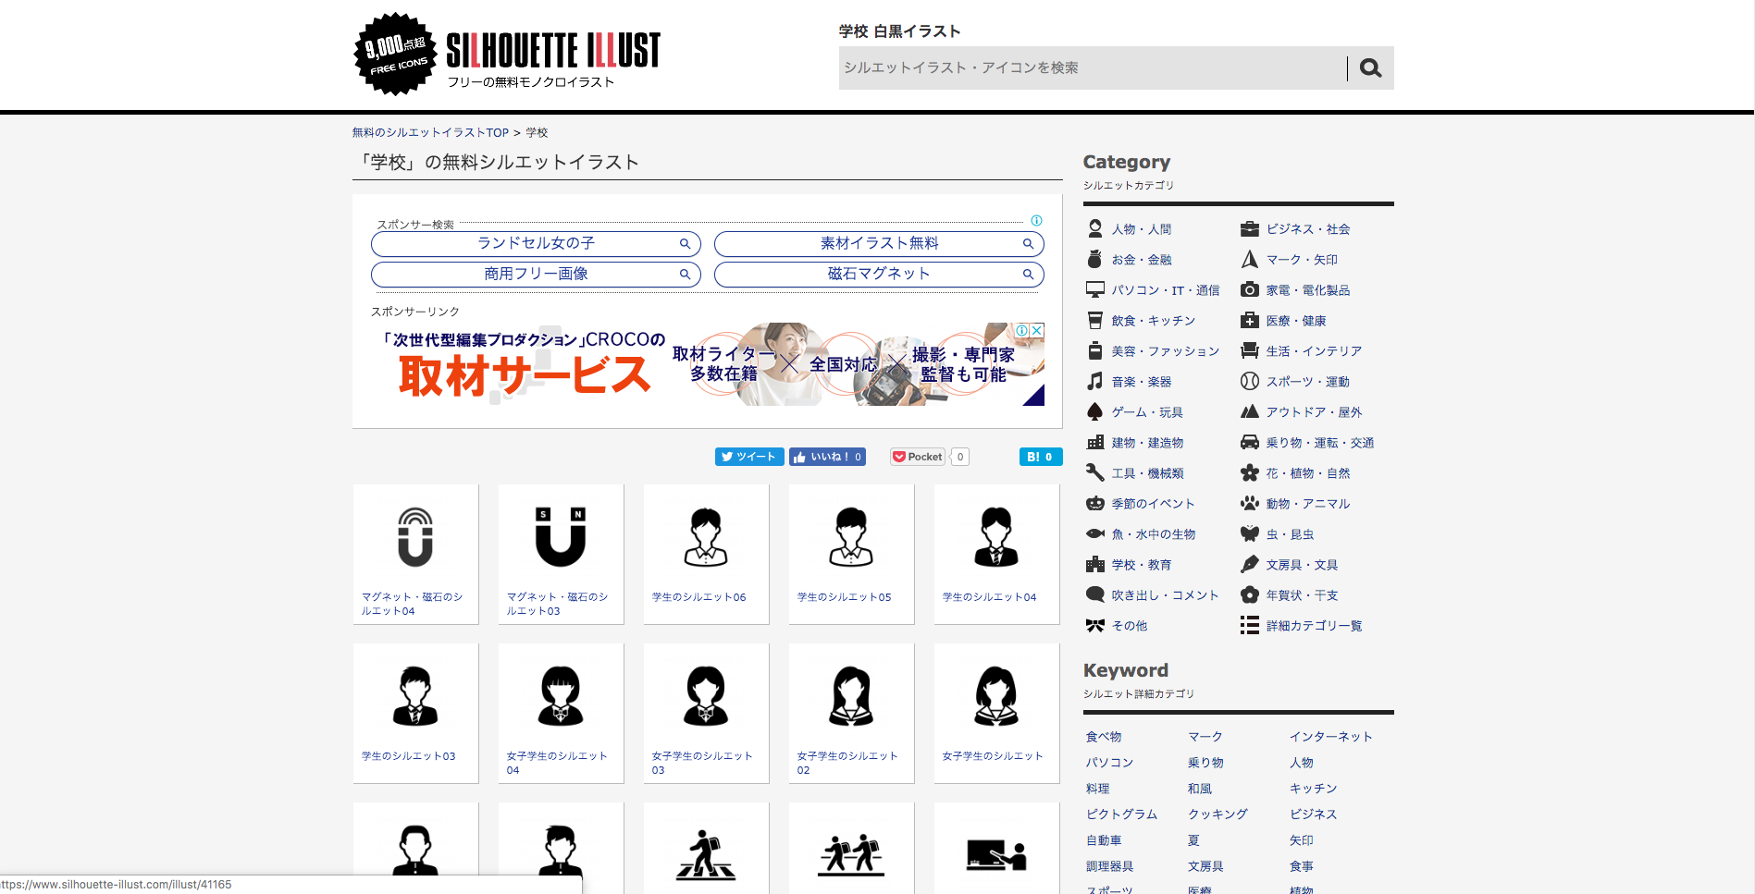Viewport: 1755px width, 894px height.
Task: Click the arrow icon beside マーク・矢印
Action: coord(1250,259)
